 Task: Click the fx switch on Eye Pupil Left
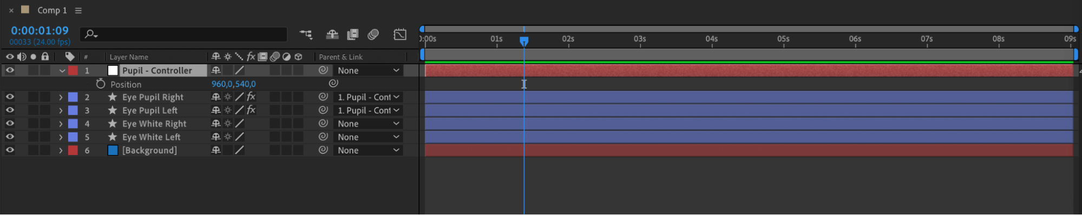click(251, 110)
